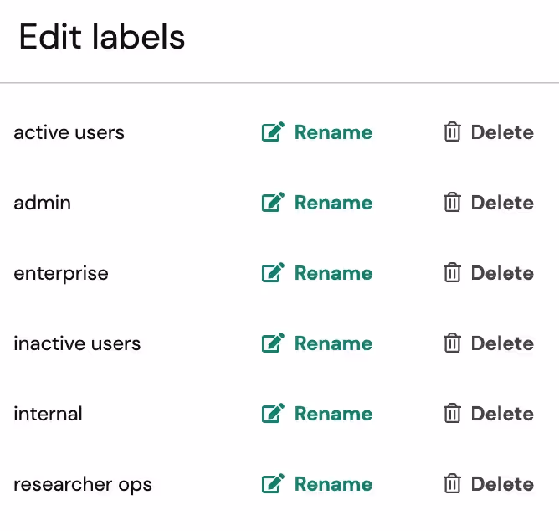559x531 pixels.
Task: Click trash icon for inactive users
Action: click(x=452, y=343)
